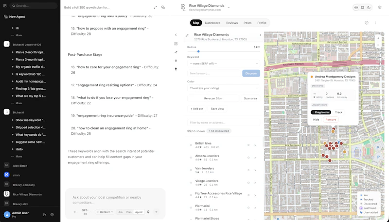Select the map pin icon in vertical strip

(x=176, y=69)
